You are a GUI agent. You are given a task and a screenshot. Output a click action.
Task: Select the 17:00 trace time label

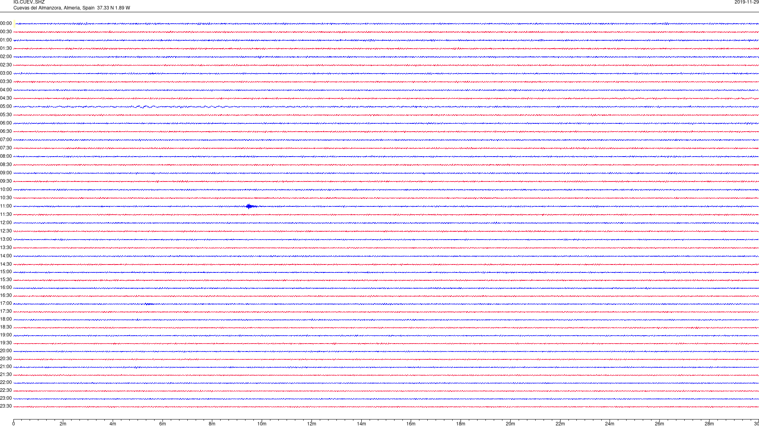[6, 304]
